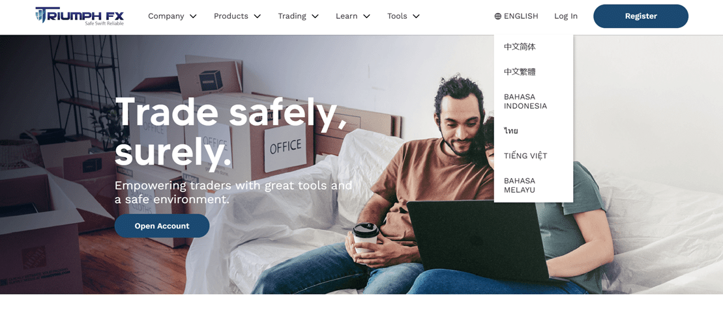This screenshot has height=324, width=723.
Task: Select Tiếng Việt language option
Action: coord(525,155)
